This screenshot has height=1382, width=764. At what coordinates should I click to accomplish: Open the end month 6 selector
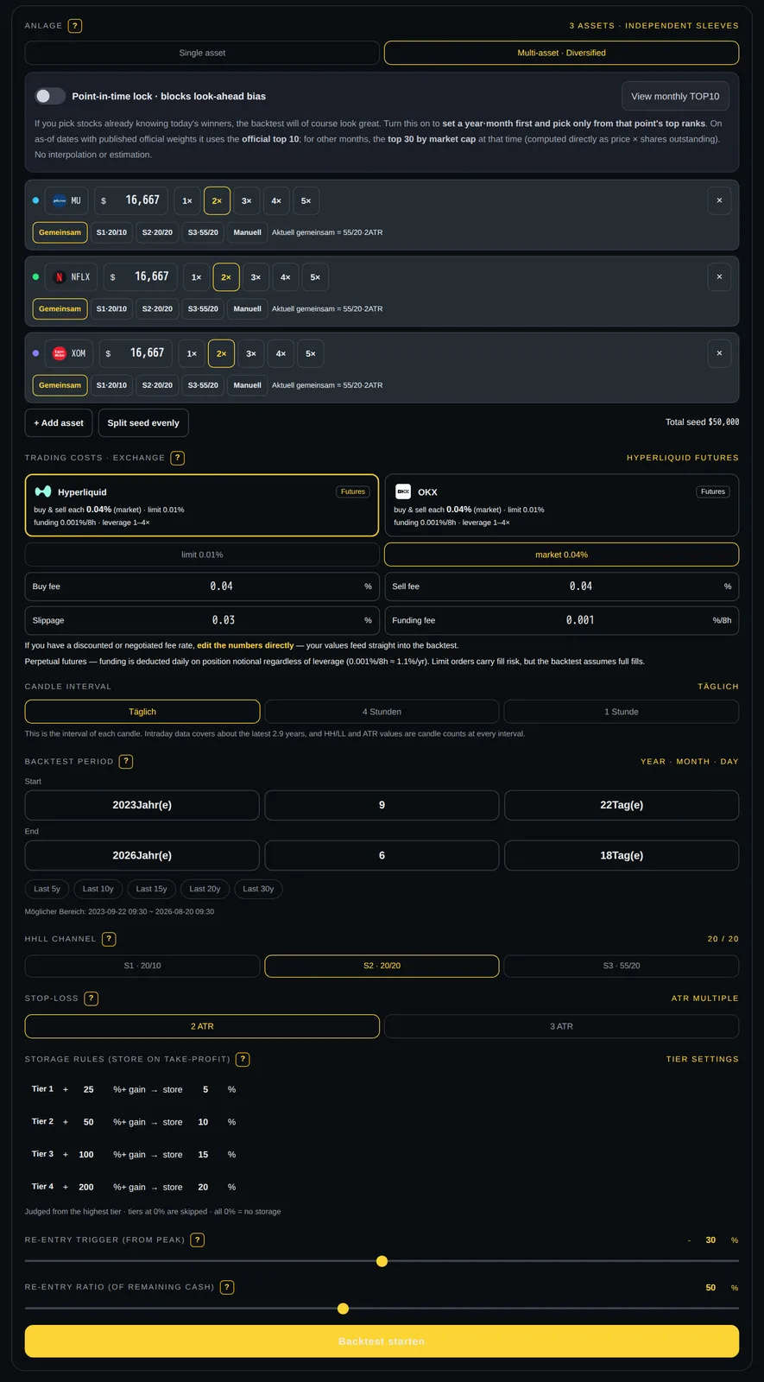tap(382, 855)
